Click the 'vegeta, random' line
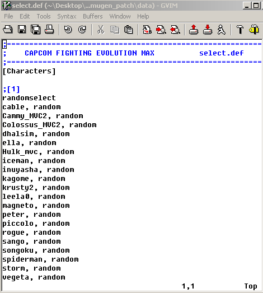Screen dimensions: 263x293 tap(34, 277)
